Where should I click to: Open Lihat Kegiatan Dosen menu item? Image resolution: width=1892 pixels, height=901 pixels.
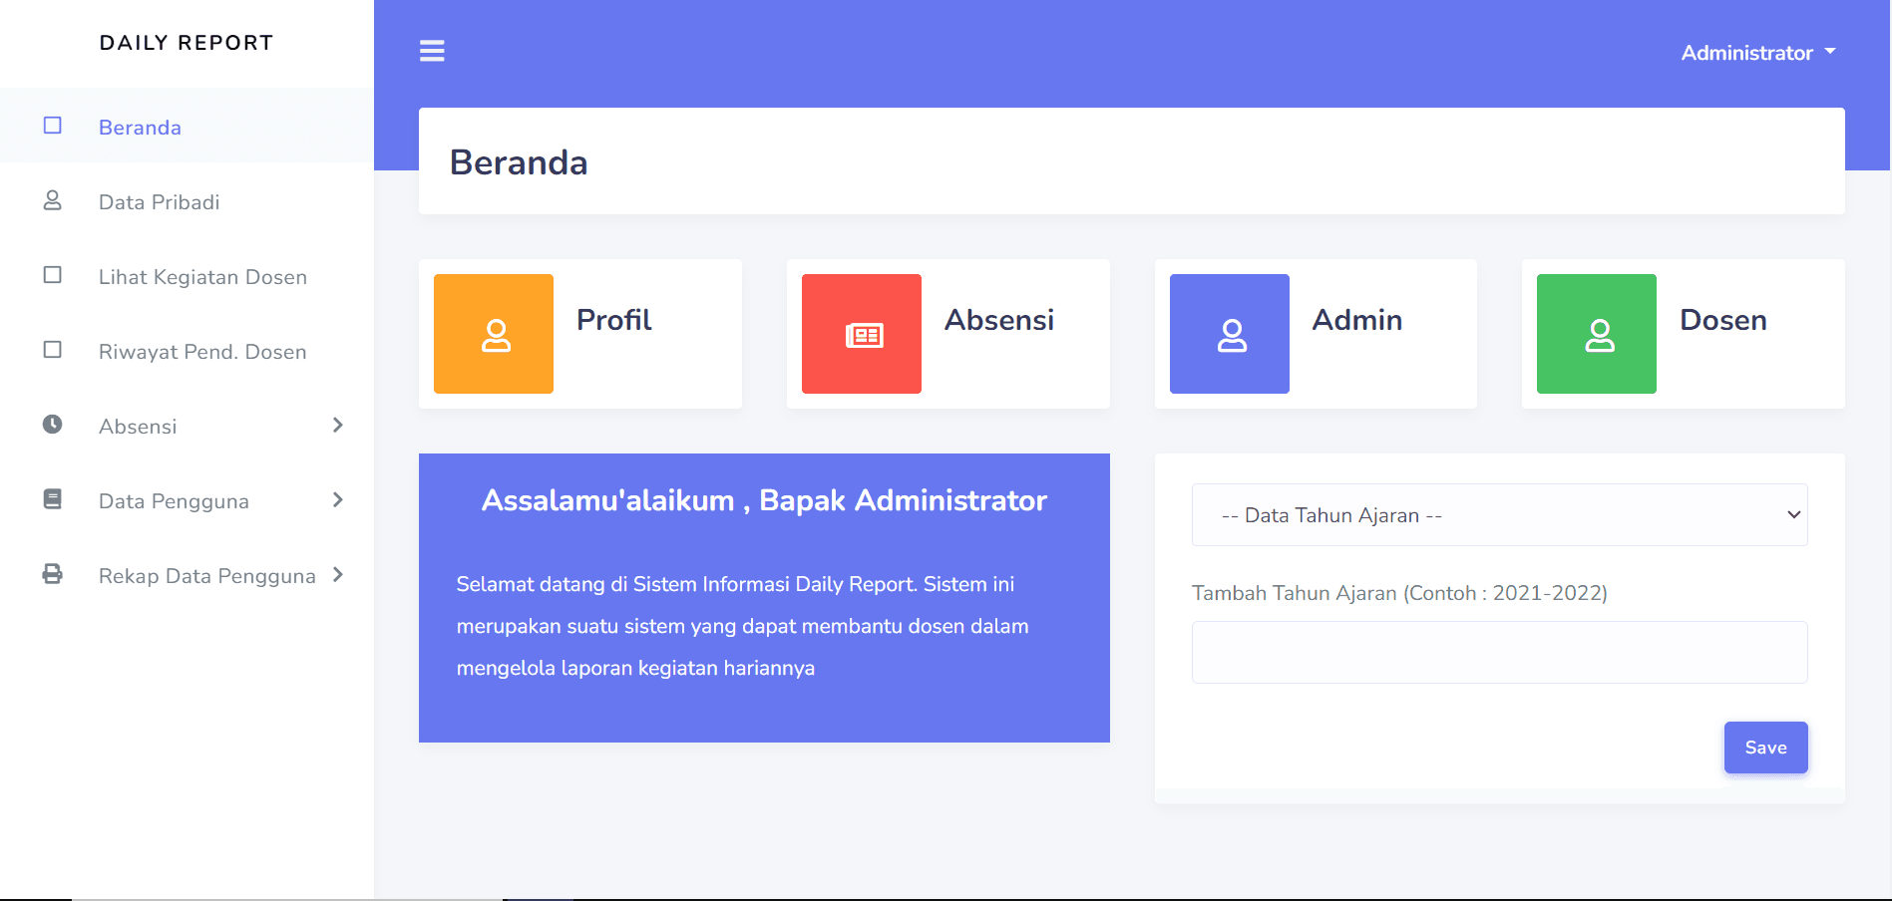(x=202, y=277)
